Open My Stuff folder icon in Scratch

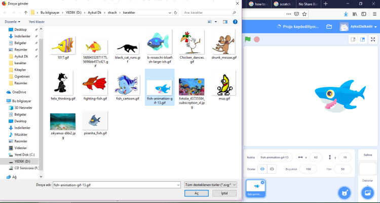(x=329, y=27)
